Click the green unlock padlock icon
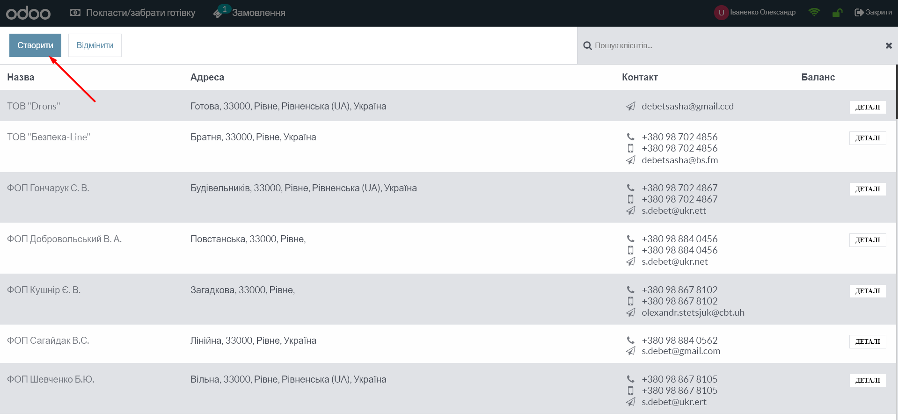 pos(837,13)
